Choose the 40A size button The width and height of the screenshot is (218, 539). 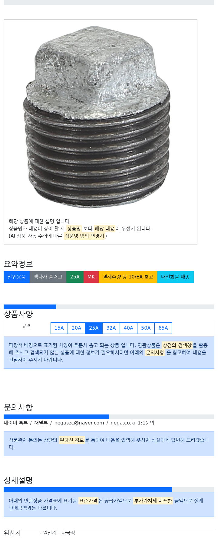coord(128,328)
